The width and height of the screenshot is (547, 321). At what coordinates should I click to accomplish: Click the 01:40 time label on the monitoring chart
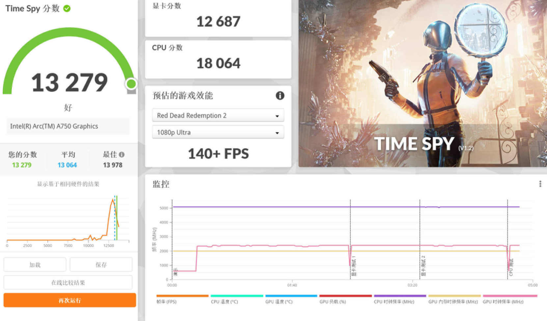(292, 285)
